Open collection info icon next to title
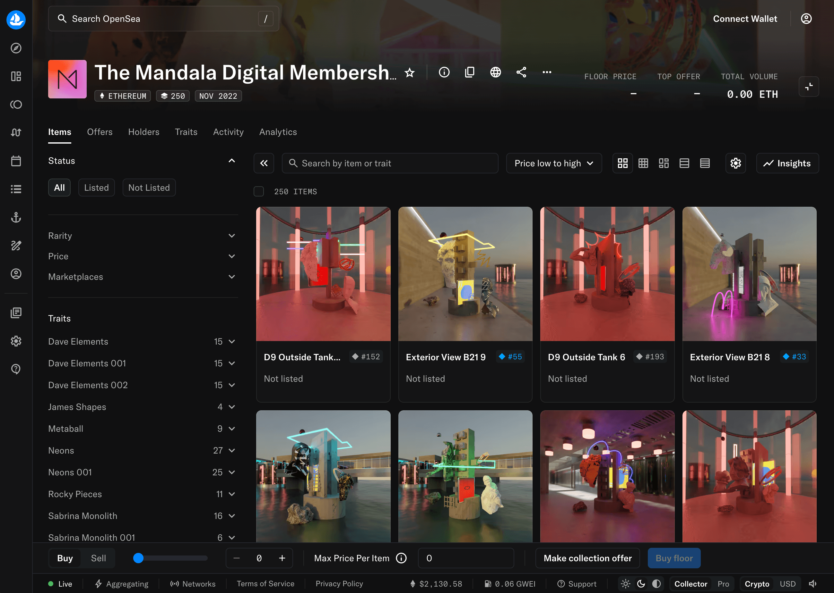 pyautogui.click(x=444, y=72)
